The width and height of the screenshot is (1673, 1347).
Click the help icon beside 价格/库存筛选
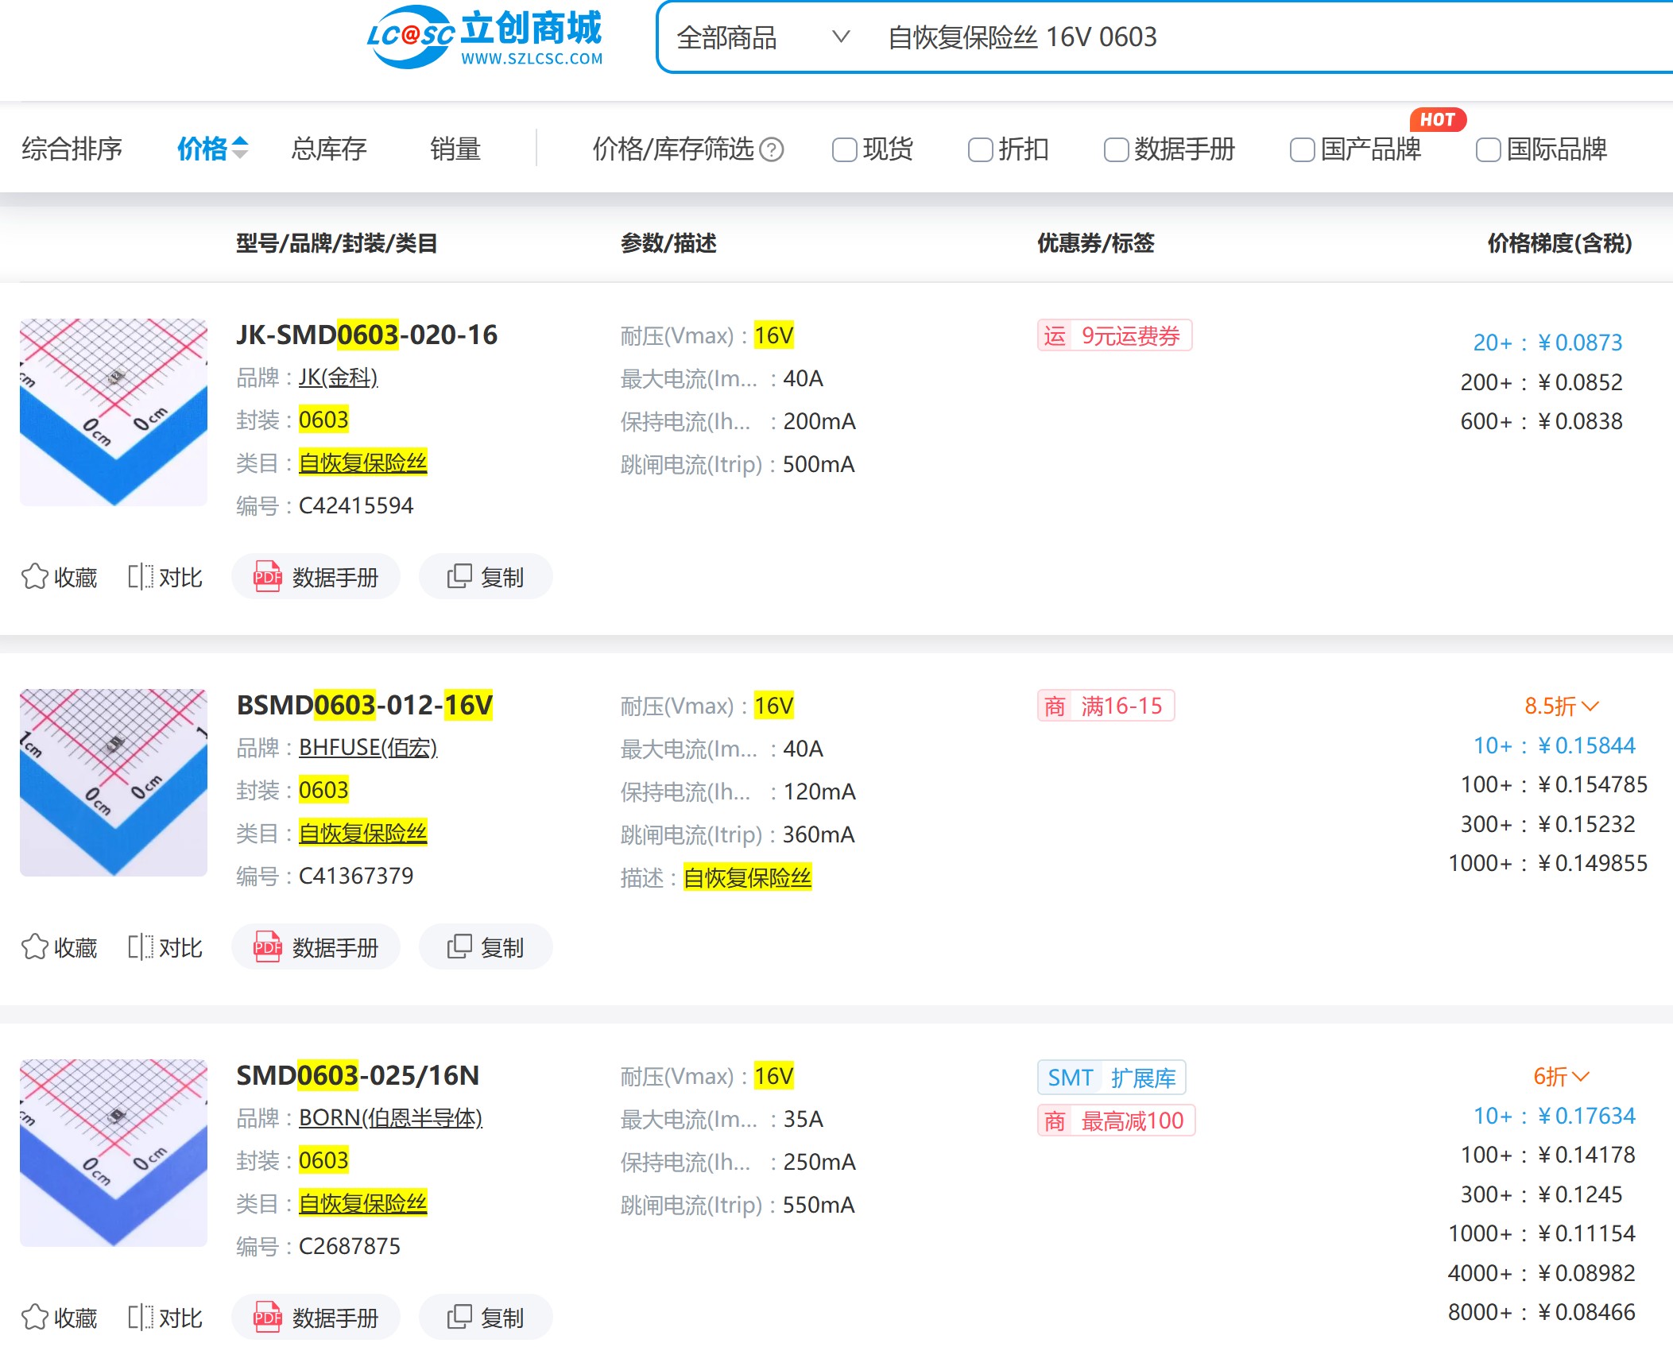[x=771, y=149]
